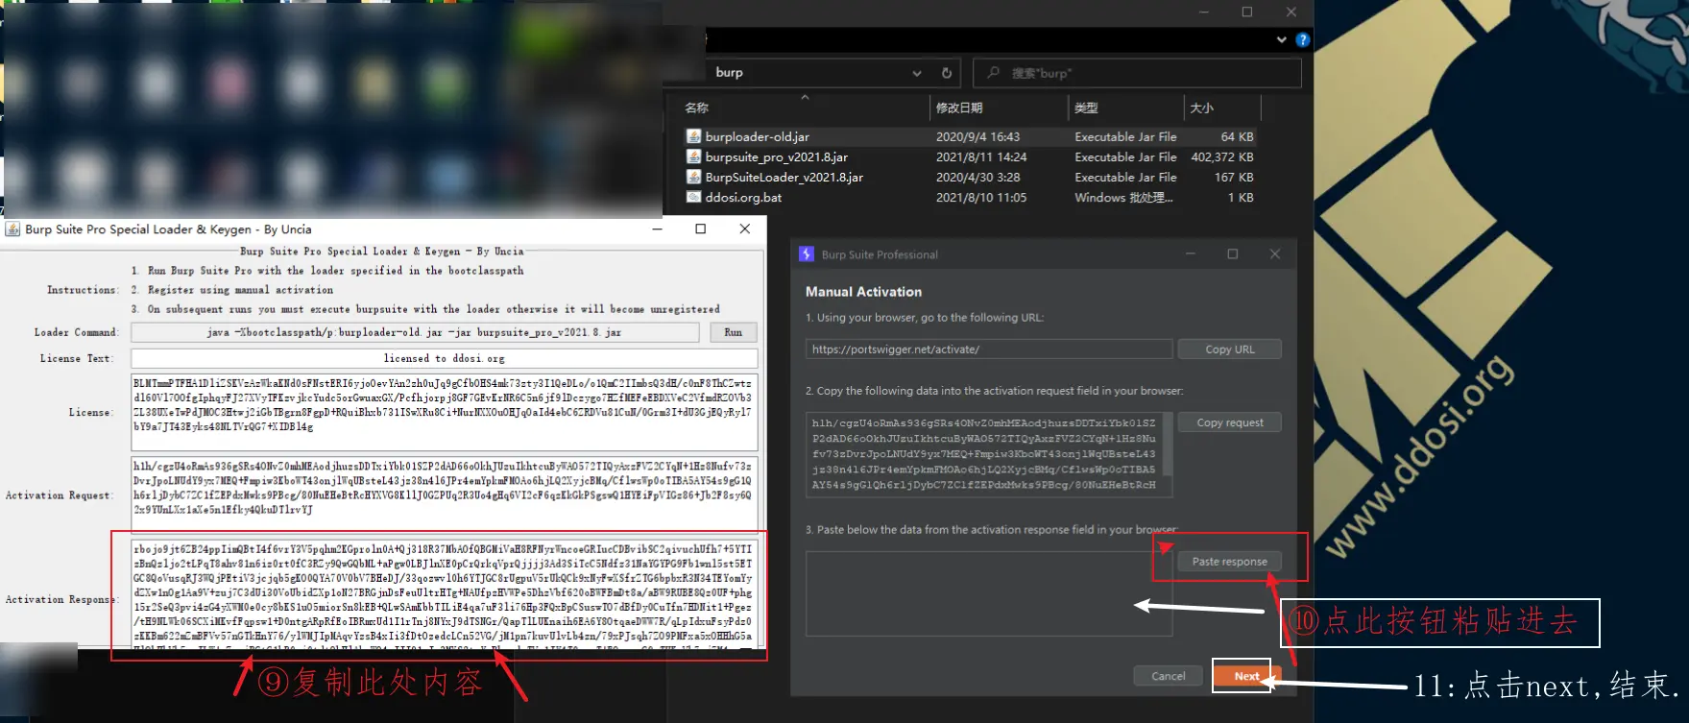The image size is (1689, 723).
Task: Click the Paste response button
Action: (x=1230, y=562)
